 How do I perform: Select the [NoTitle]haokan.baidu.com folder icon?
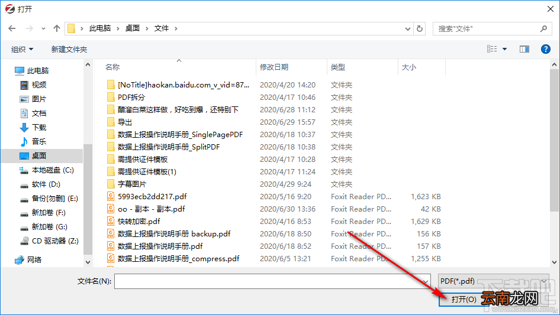[111, 85]
